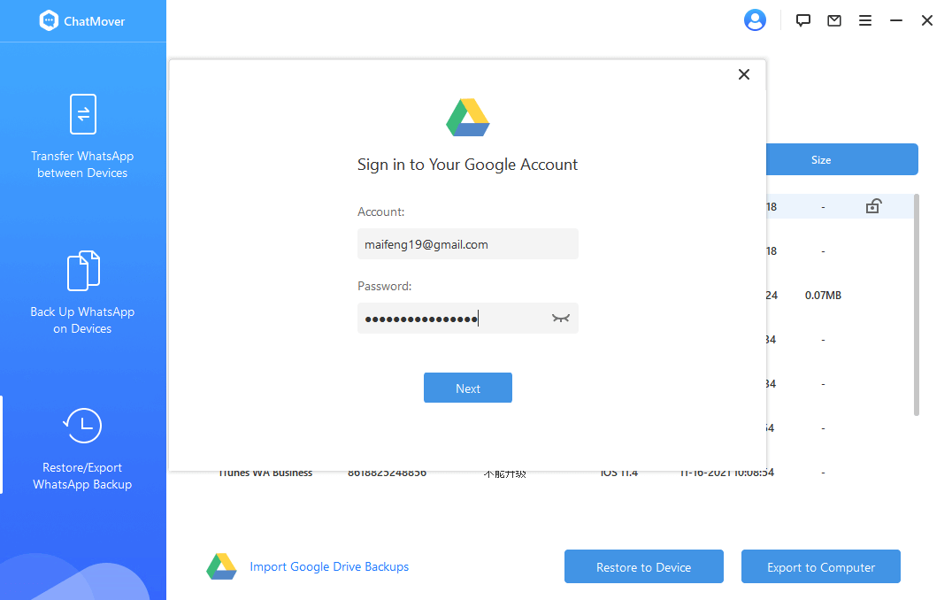Open the feedback chat bubble icon
The image size is (952, 600).
coord(803,20)
